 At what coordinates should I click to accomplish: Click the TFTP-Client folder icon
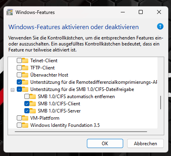tap(25, 68)
